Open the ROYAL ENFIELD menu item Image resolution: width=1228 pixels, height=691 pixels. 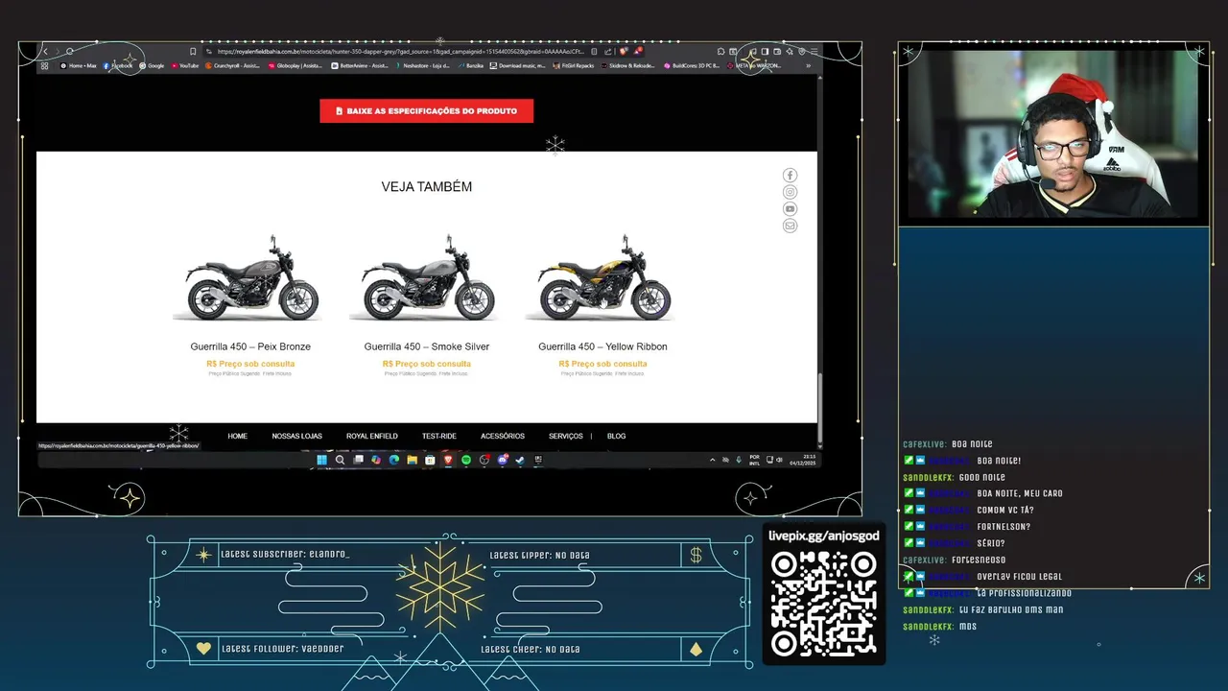point(371,436)
